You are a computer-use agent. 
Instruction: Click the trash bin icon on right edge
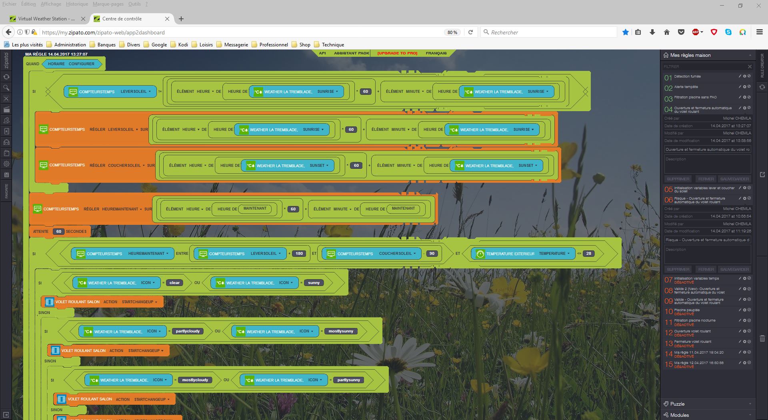point(762,338)
